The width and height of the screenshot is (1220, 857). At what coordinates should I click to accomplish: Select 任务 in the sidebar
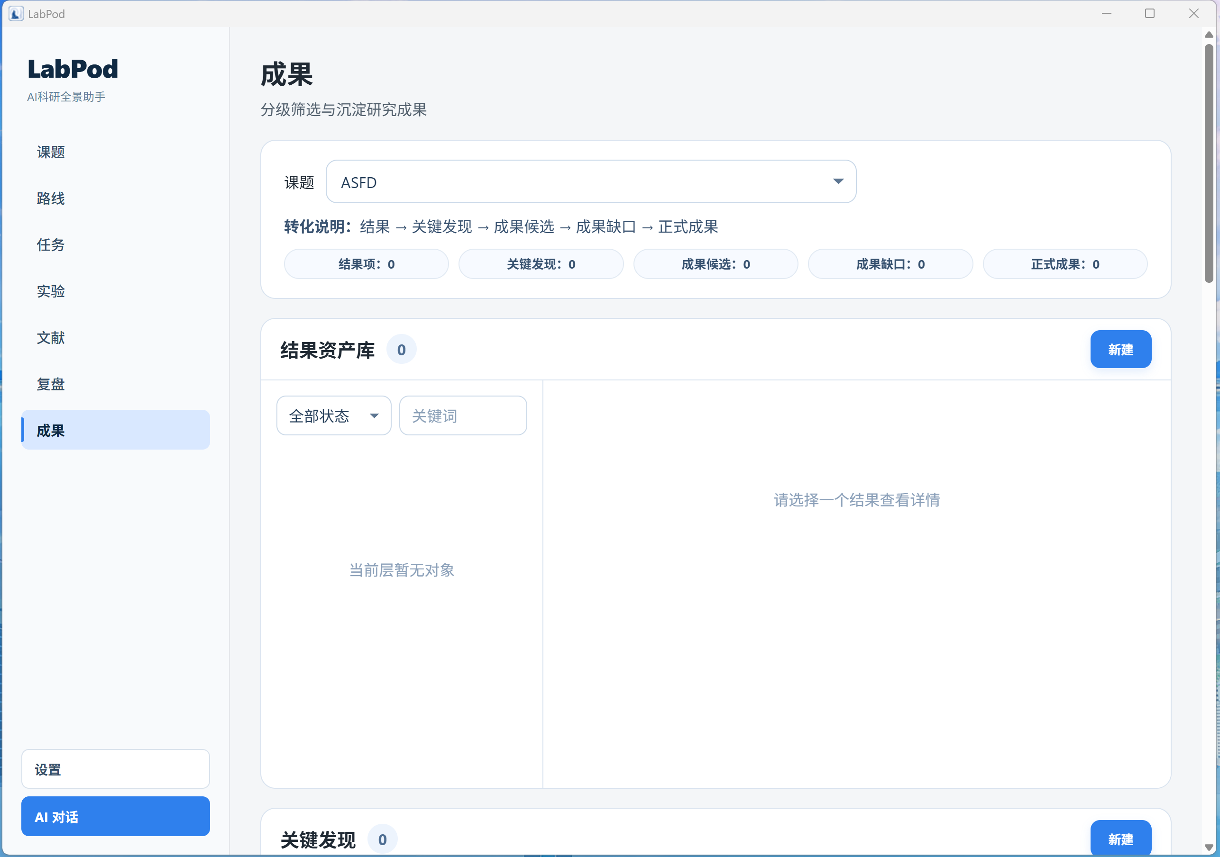tap(115, 245)
